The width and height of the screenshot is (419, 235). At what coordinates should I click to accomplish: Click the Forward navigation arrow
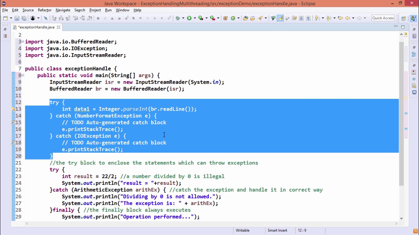(x=359, y=18)
